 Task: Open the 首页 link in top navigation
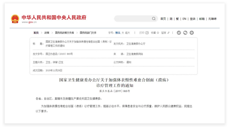(x=163, y=19)
